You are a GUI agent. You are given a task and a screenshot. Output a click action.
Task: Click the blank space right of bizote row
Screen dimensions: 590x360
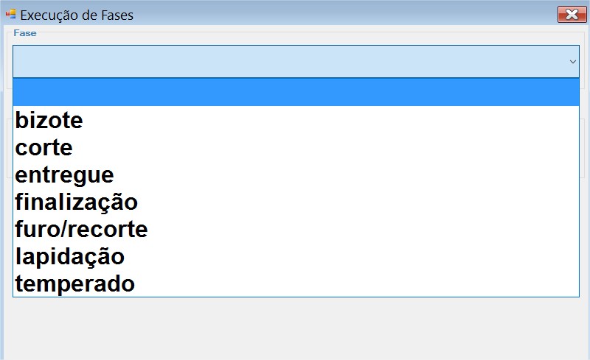pos(331,120)
